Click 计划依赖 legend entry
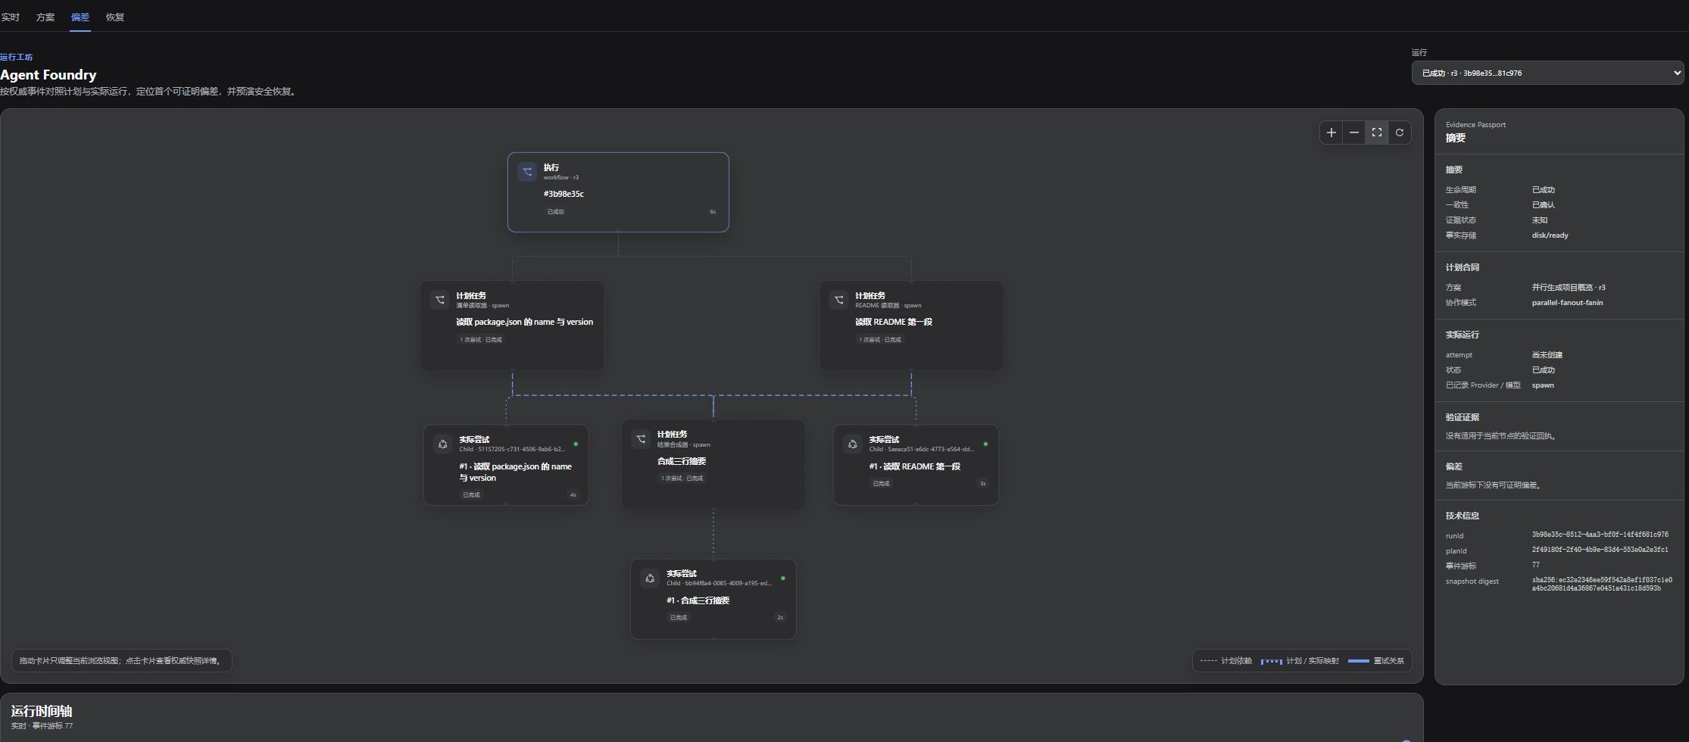Viewport: 1689px width, 742px height. [x=1226, y=661]
